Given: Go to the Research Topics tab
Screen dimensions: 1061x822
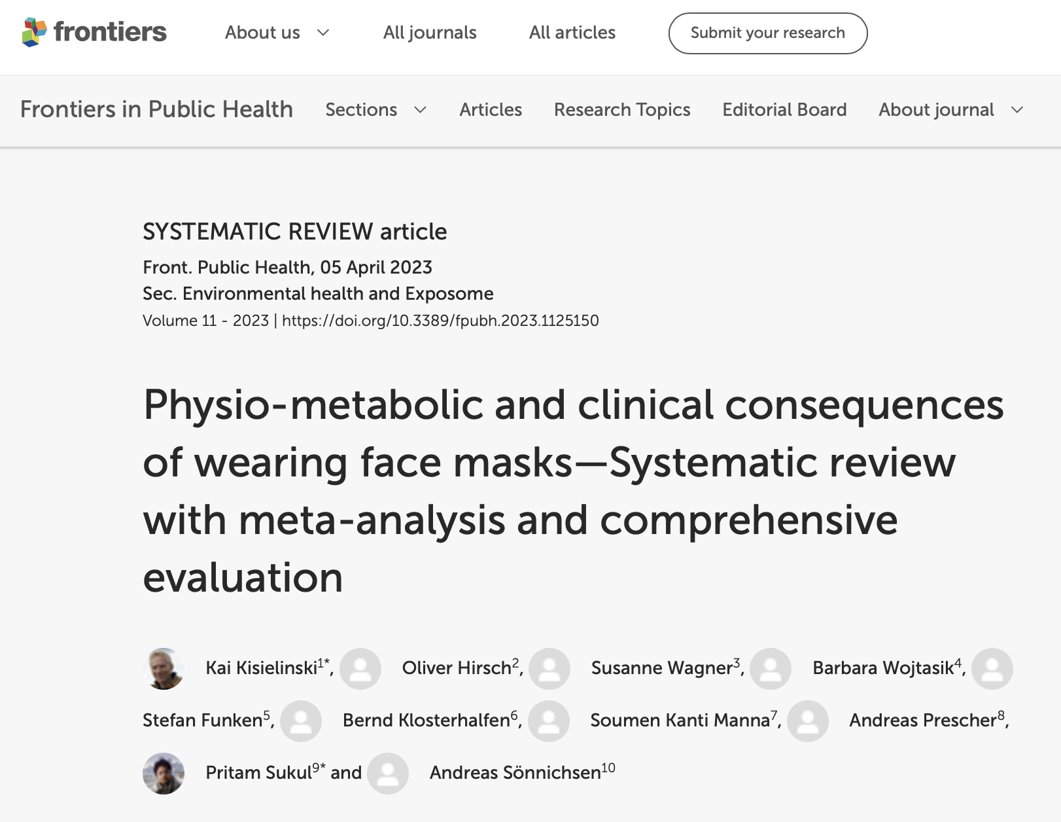Looking at the screenshot, I should pyautogui.click(x=622, y=110).
